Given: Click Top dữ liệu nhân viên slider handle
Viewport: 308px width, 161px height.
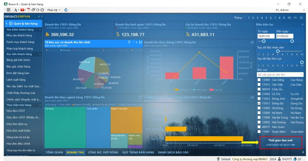Looking at the screenshot, I should (x=278, y=51).
